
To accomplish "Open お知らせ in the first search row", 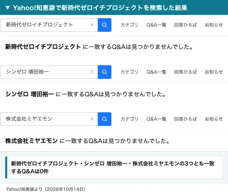I will [x=214, y=25].
